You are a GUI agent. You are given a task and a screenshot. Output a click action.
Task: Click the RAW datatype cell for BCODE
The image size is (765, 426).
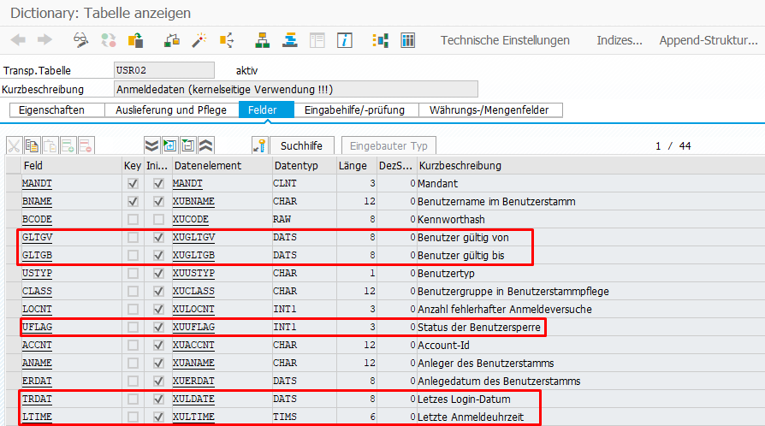point(304,220)
